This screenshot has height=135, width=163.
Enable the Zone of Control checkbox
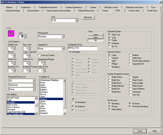[x=39, y=55]
